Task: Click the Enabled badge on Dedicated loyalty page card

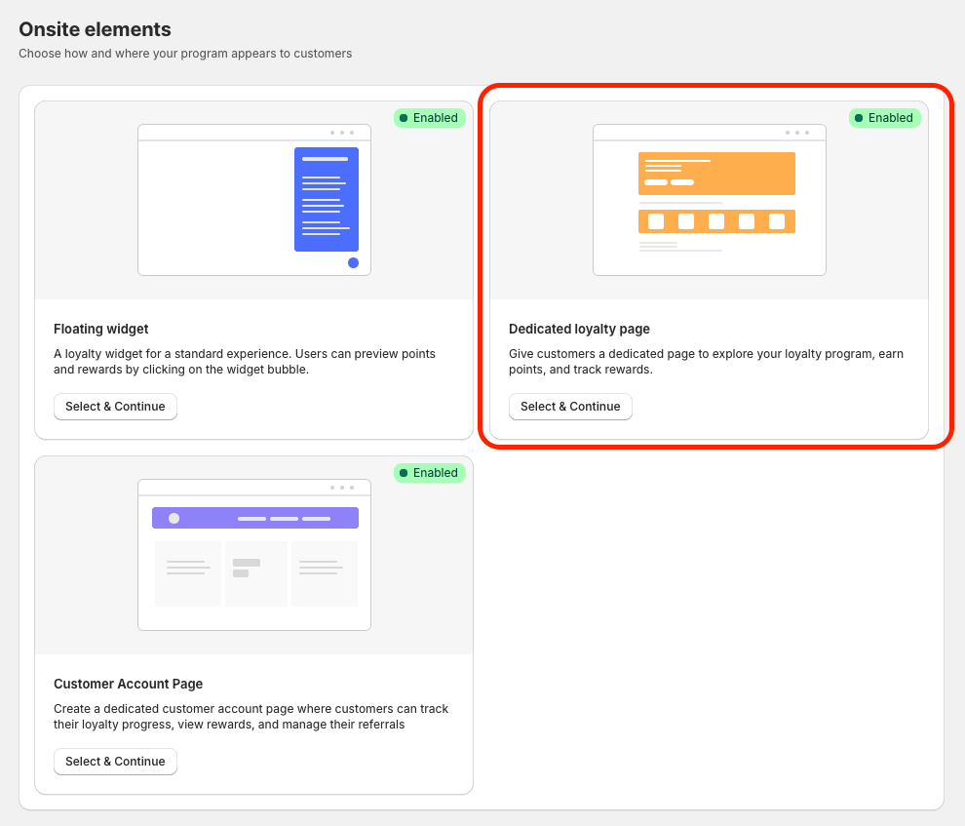Action: pyautogui.click(x=884, y=118)
